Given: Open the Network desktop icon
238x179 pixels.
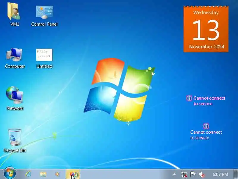Looking at the screenshot, I should tap(14, 95).
